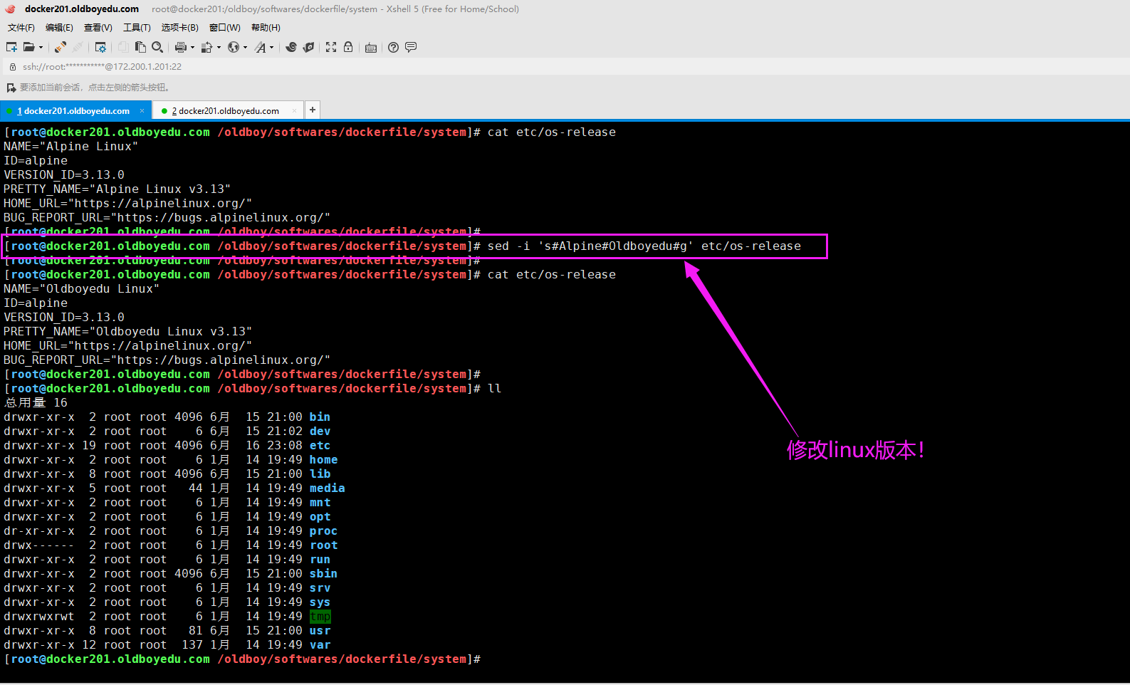This screenshot has height=685, width=1130.
Task: Open the virtual keyboard icon
Action: [371, 48]
